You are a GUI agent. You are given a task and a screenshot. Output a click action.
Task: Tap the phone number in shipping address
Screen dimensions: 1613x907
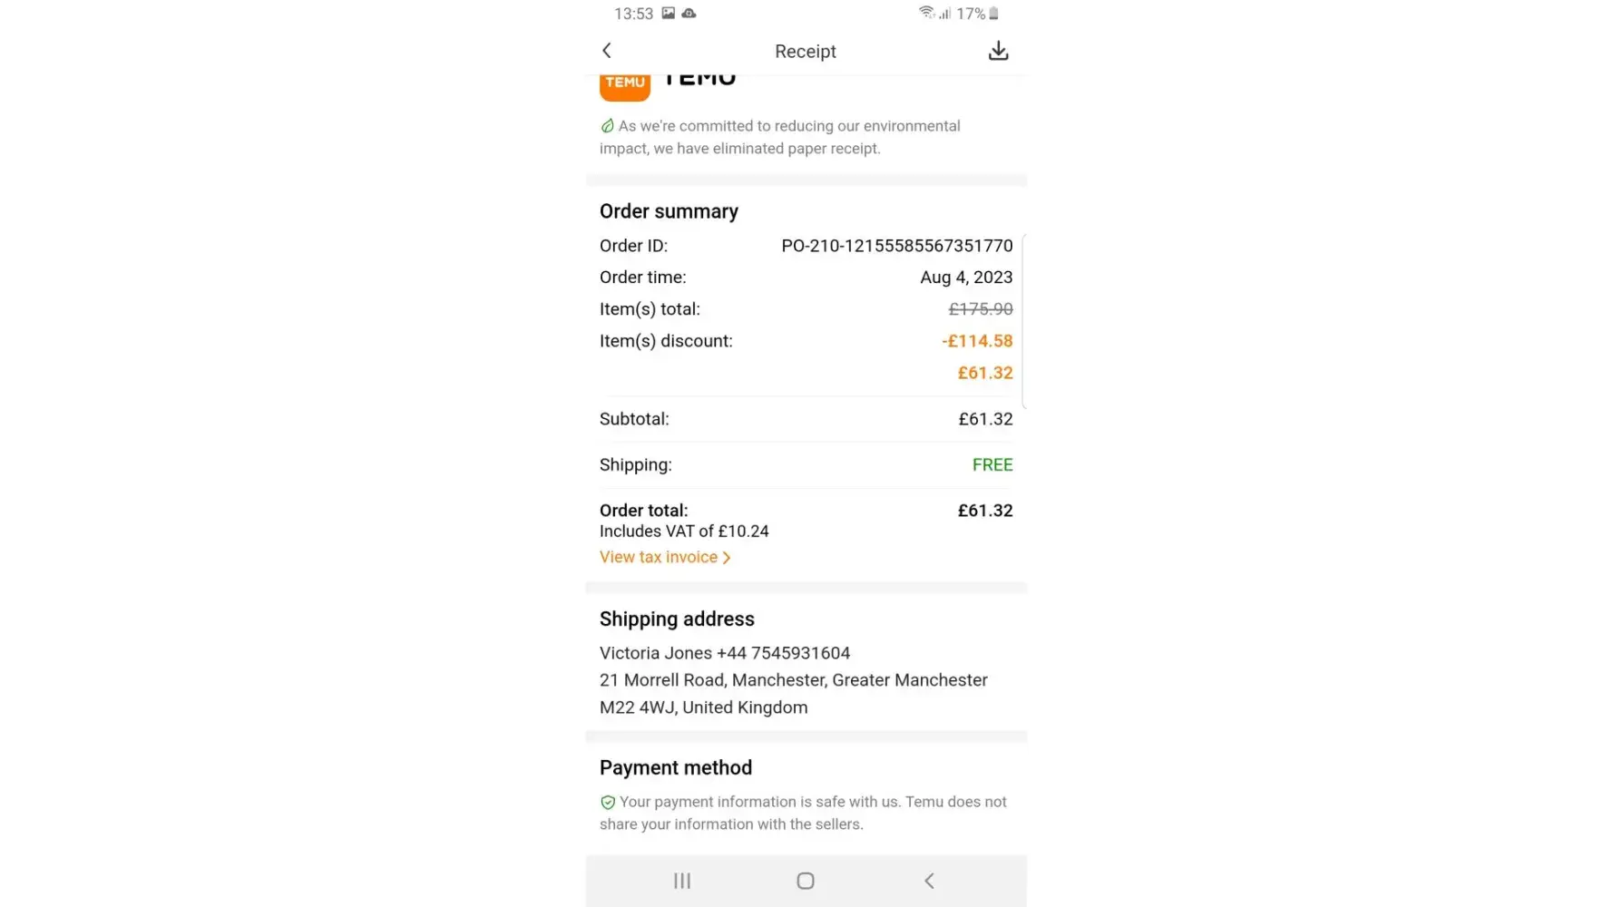pos(783,653)
